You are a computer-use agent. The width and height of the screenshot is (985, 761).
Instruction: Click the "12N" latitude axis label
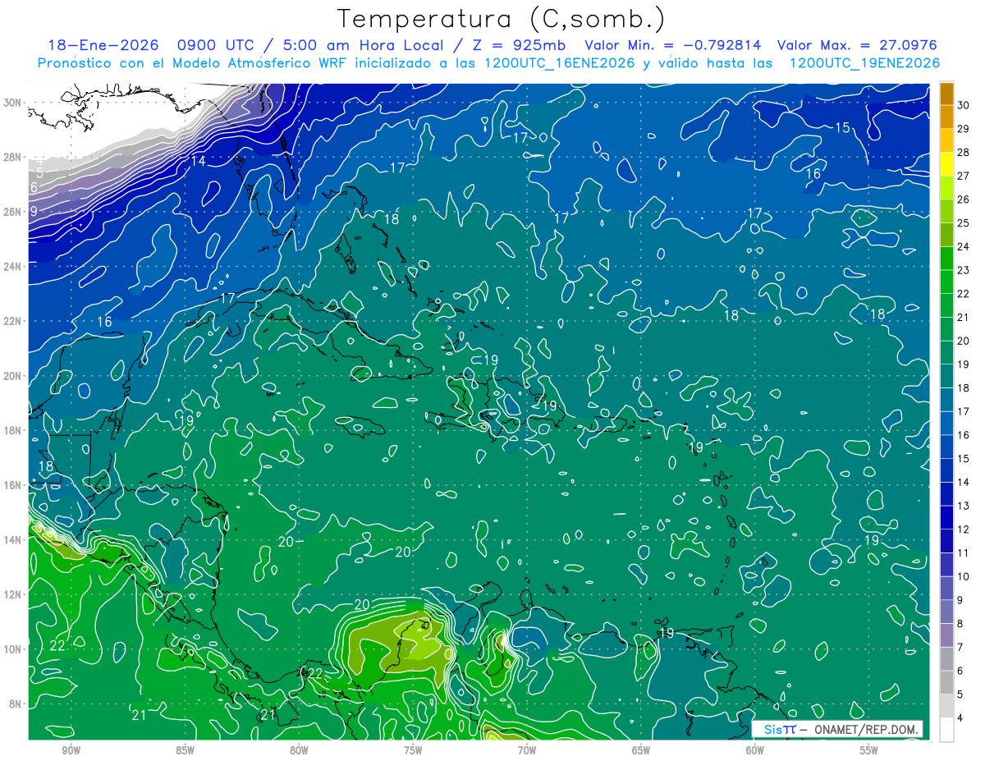[x=12, y=594]
